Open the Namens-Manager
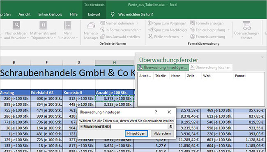The width and height of the screenshot is (267, 152). point(91,31)
